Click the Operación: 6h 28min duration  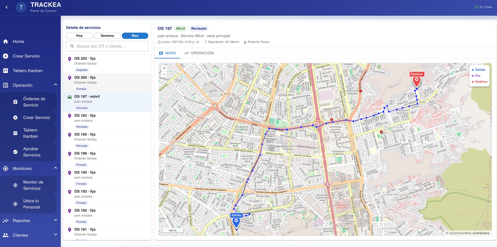pos(221,42)
